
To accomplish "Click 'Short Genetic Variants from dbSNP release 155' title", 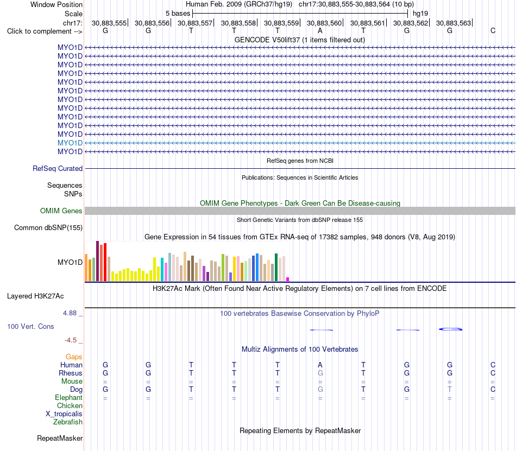I will click(300, 220).
